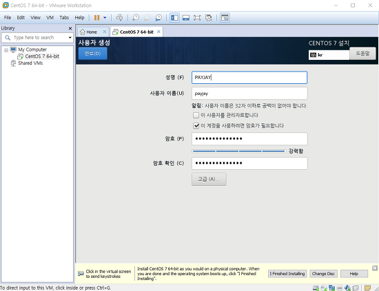Click the kr keyboard layout indicator

tap(329, 55)
